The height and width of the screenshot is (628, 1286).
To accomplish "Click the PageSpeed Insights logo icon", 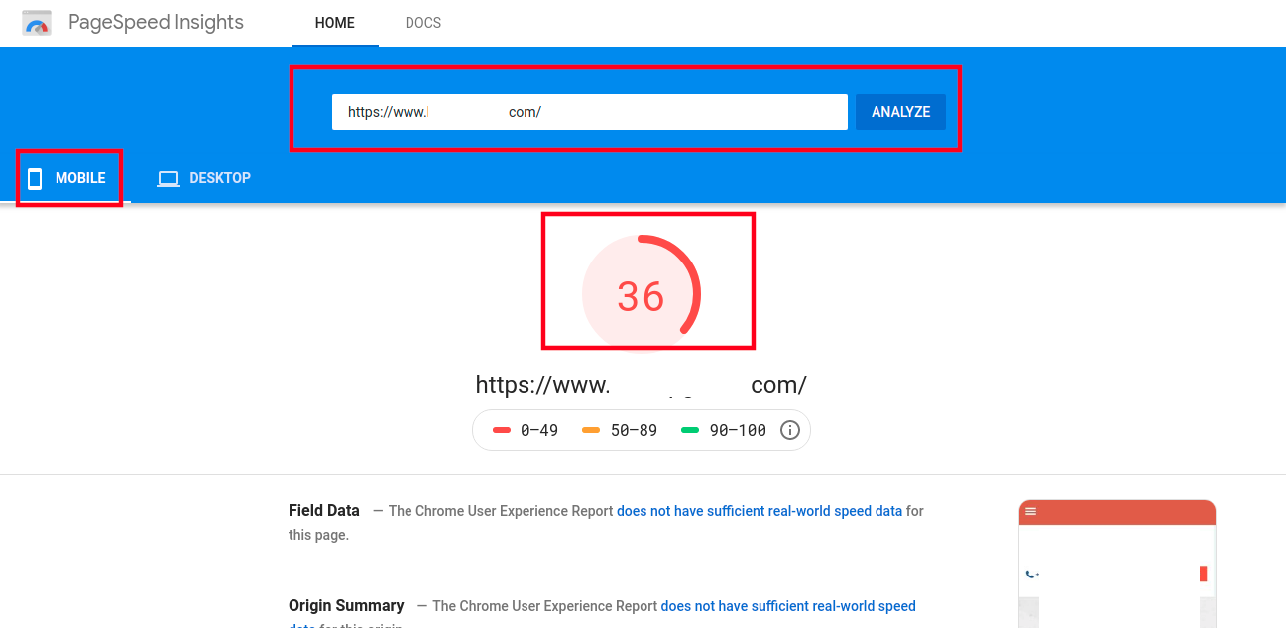I will click(x=37, y=23).
